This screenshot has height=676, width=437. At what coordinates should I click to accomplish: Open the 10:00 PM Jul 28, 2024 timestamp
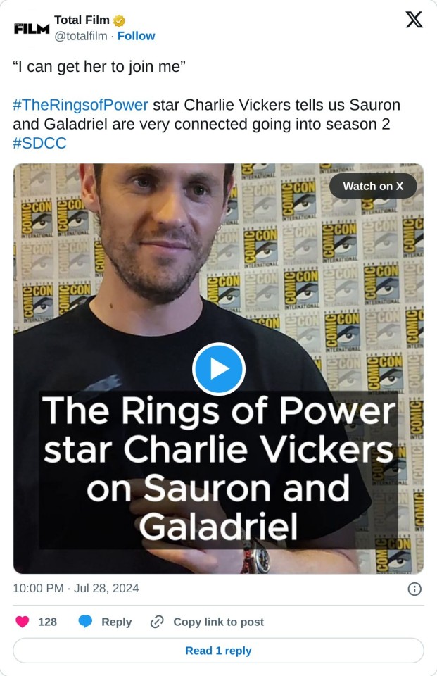pyautogui.click(x=76, y=588)
